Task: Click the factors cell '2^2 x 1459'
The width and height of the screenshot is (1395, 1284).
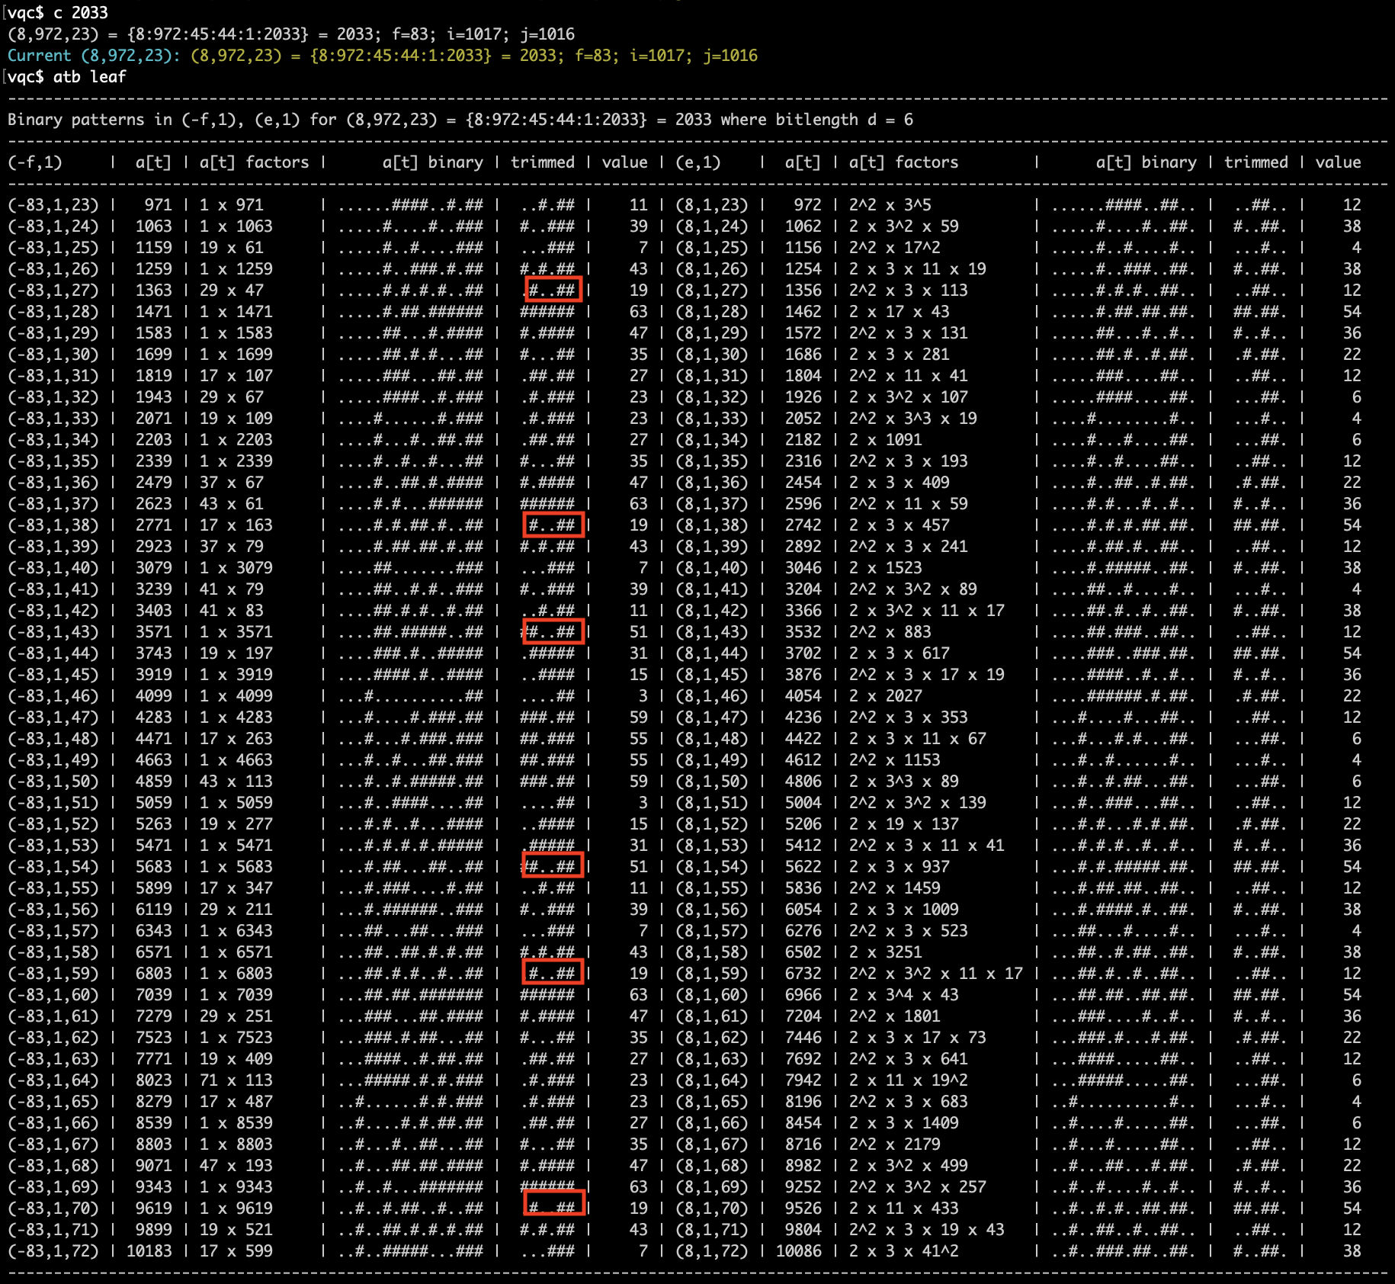Action: click(x=895, y=888)
